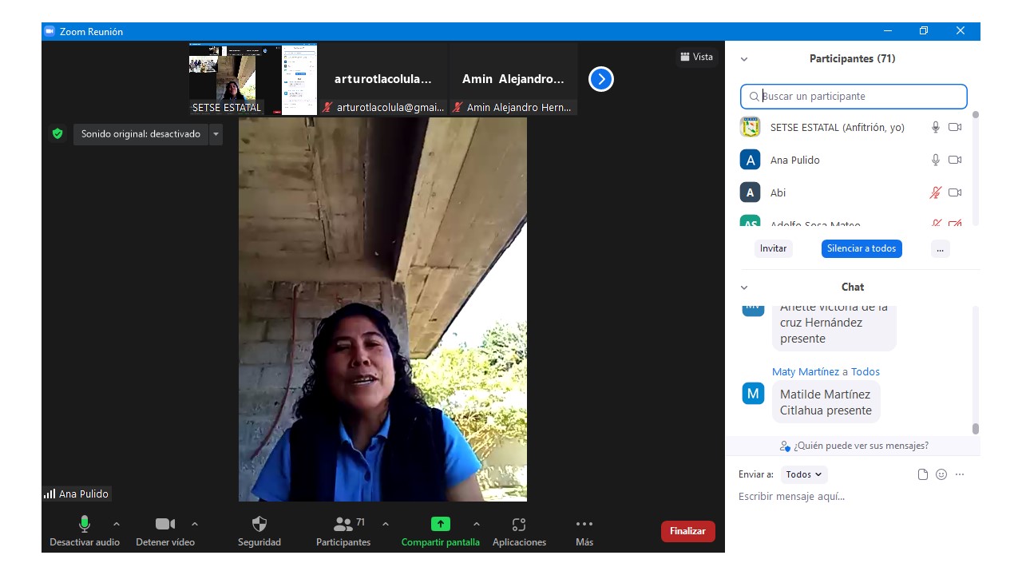Toggle SETSE ESTATAL microphone in participant list
1022x575 pixels.
pyautogui.click(x=936, y=127)
